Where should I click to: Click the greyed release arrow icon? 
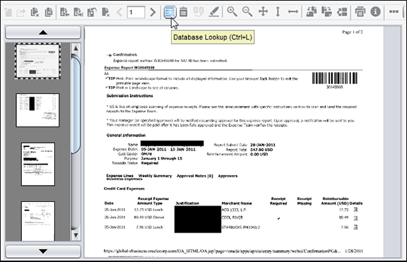(x=21, y=13)
